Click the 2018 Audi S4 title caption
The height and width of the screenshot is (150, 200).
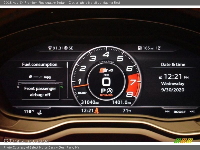pos(62,2)
